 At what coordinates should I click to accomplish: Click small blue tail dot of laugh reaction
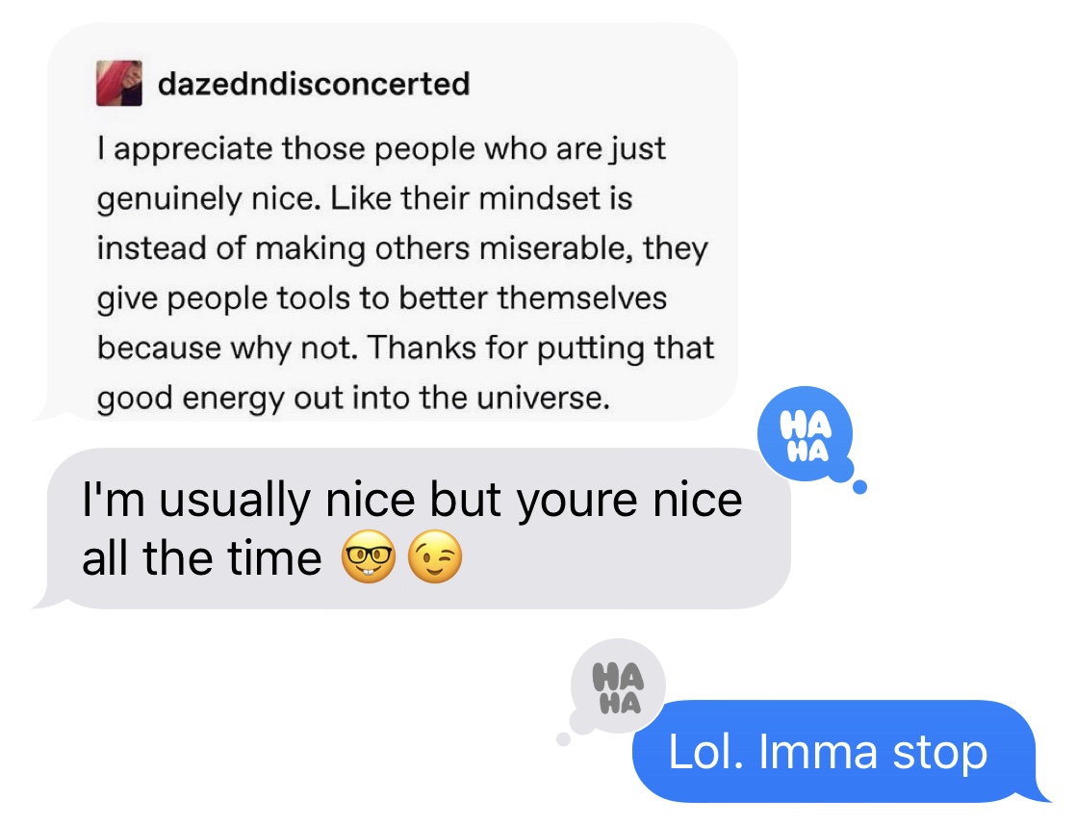[x=859, y=487]
